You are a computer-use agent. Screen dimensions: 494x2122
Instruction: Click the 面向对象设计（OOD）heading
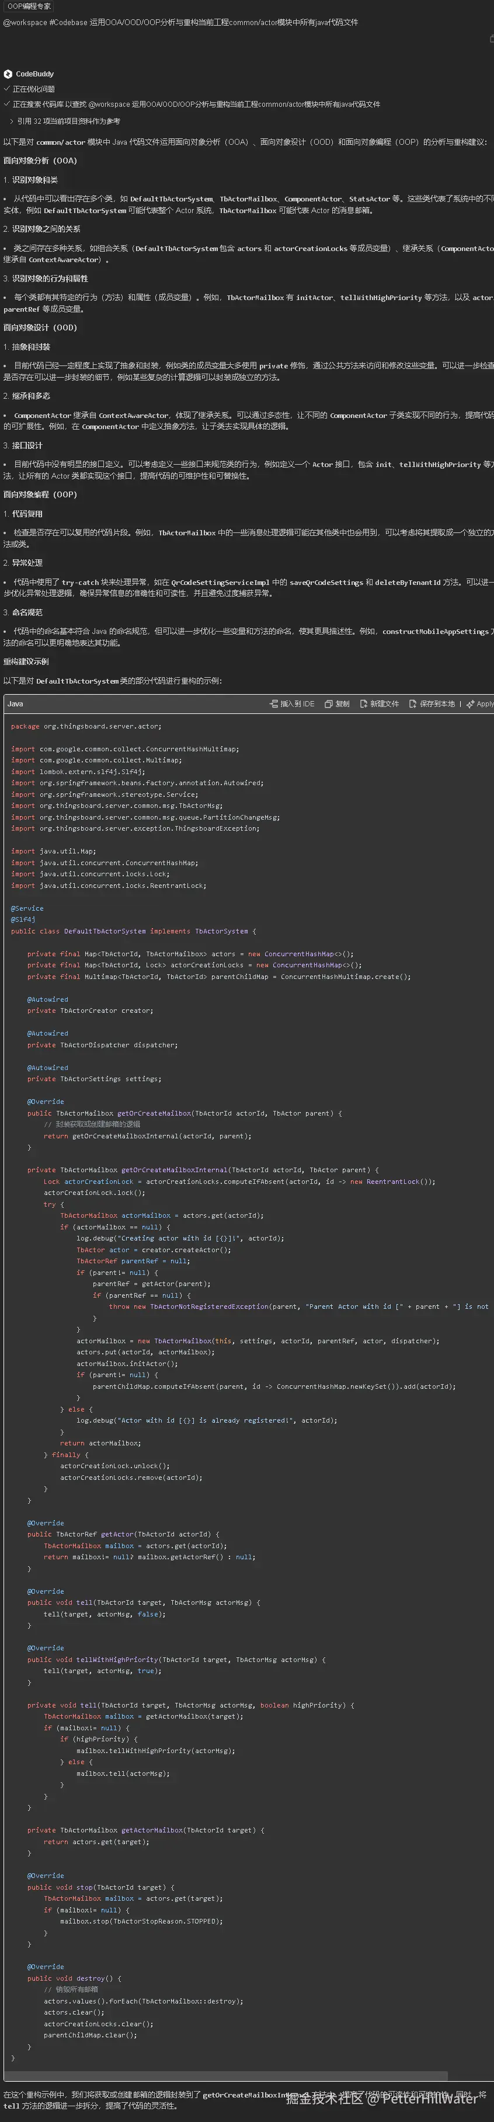[x=40, y=327]
